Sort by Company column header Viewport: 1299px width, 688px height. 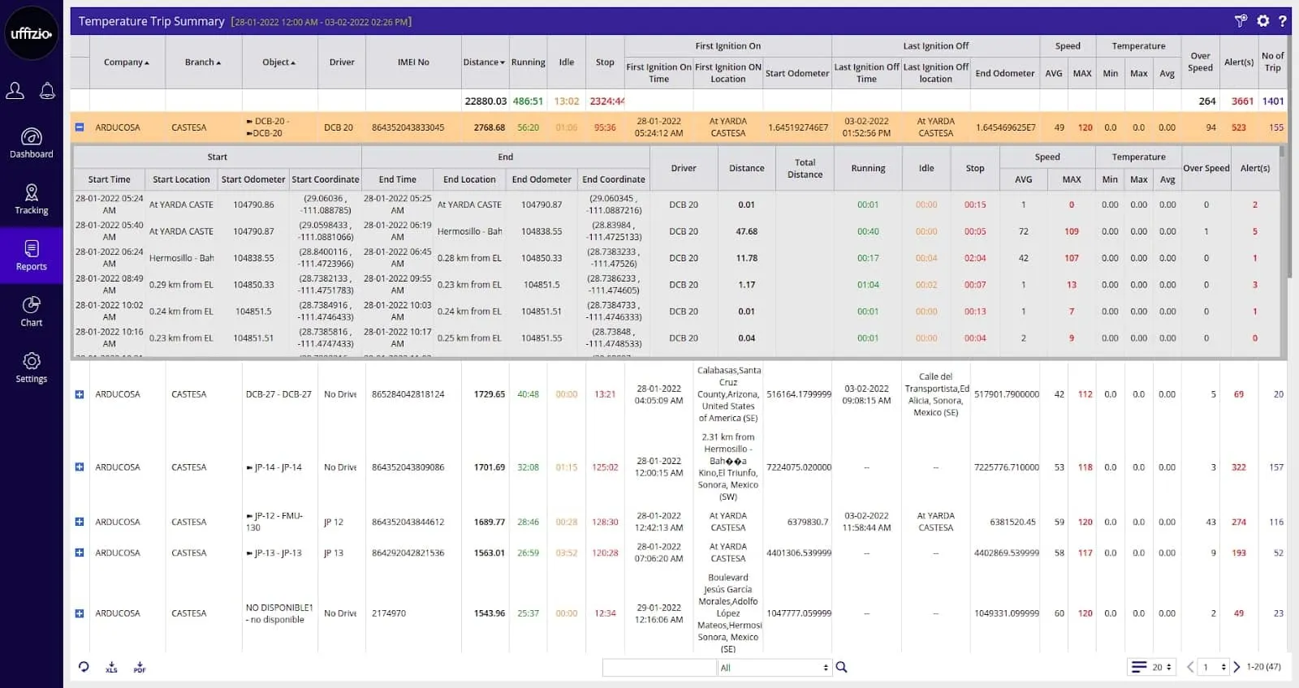point(126,62)
